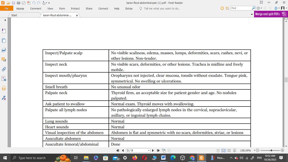Print the PDF using the printer icon
288x162 pixels.
[18, 3]
